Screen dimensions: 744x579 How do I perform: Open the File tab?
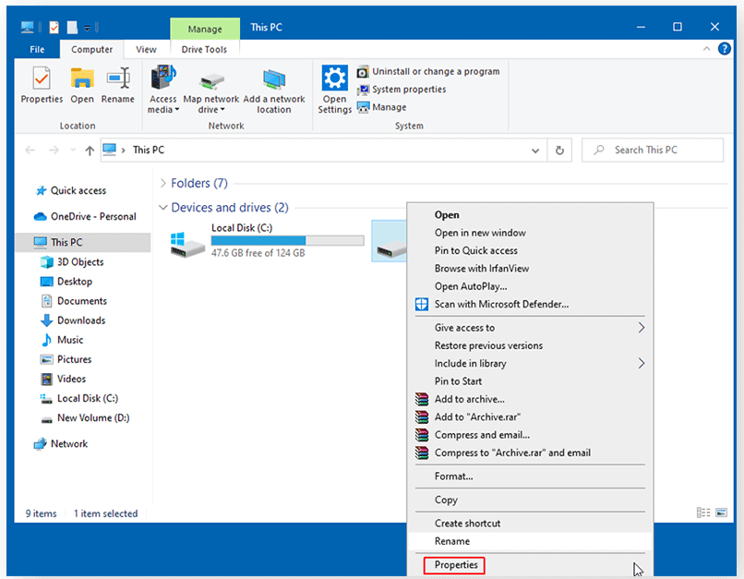pos(37,50)
